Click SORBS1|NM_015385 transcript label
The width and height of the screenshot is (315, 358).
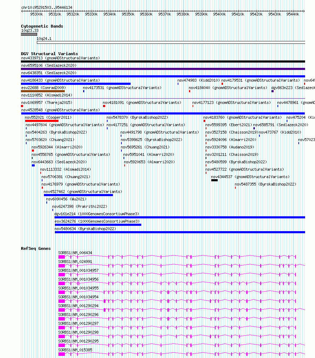click(x=75, y=350)
